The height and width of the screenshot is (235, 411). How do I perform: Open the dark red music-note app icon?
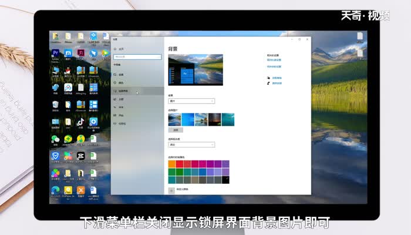pyautogui.click(x=80, y=53)
